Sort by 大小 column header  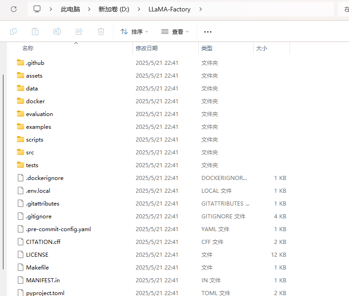tap(262, 48)
